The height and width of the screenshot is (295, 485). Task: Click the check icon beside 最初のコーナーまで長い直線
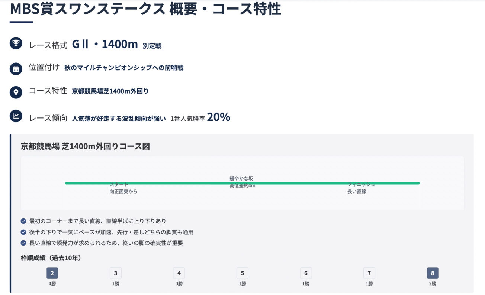(23, 221)
